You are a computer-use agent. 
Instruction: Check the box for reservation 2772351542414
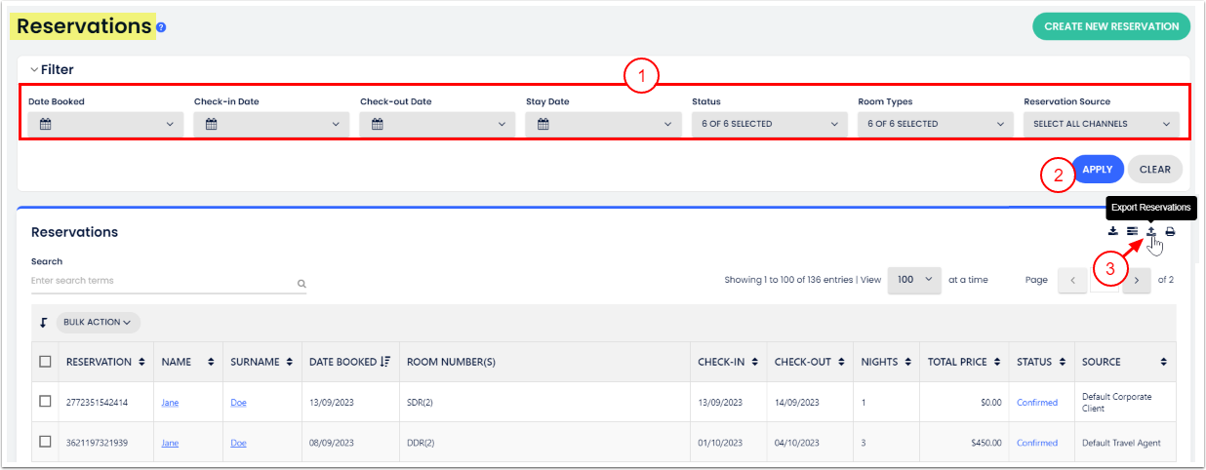click(x=45, y=402)
